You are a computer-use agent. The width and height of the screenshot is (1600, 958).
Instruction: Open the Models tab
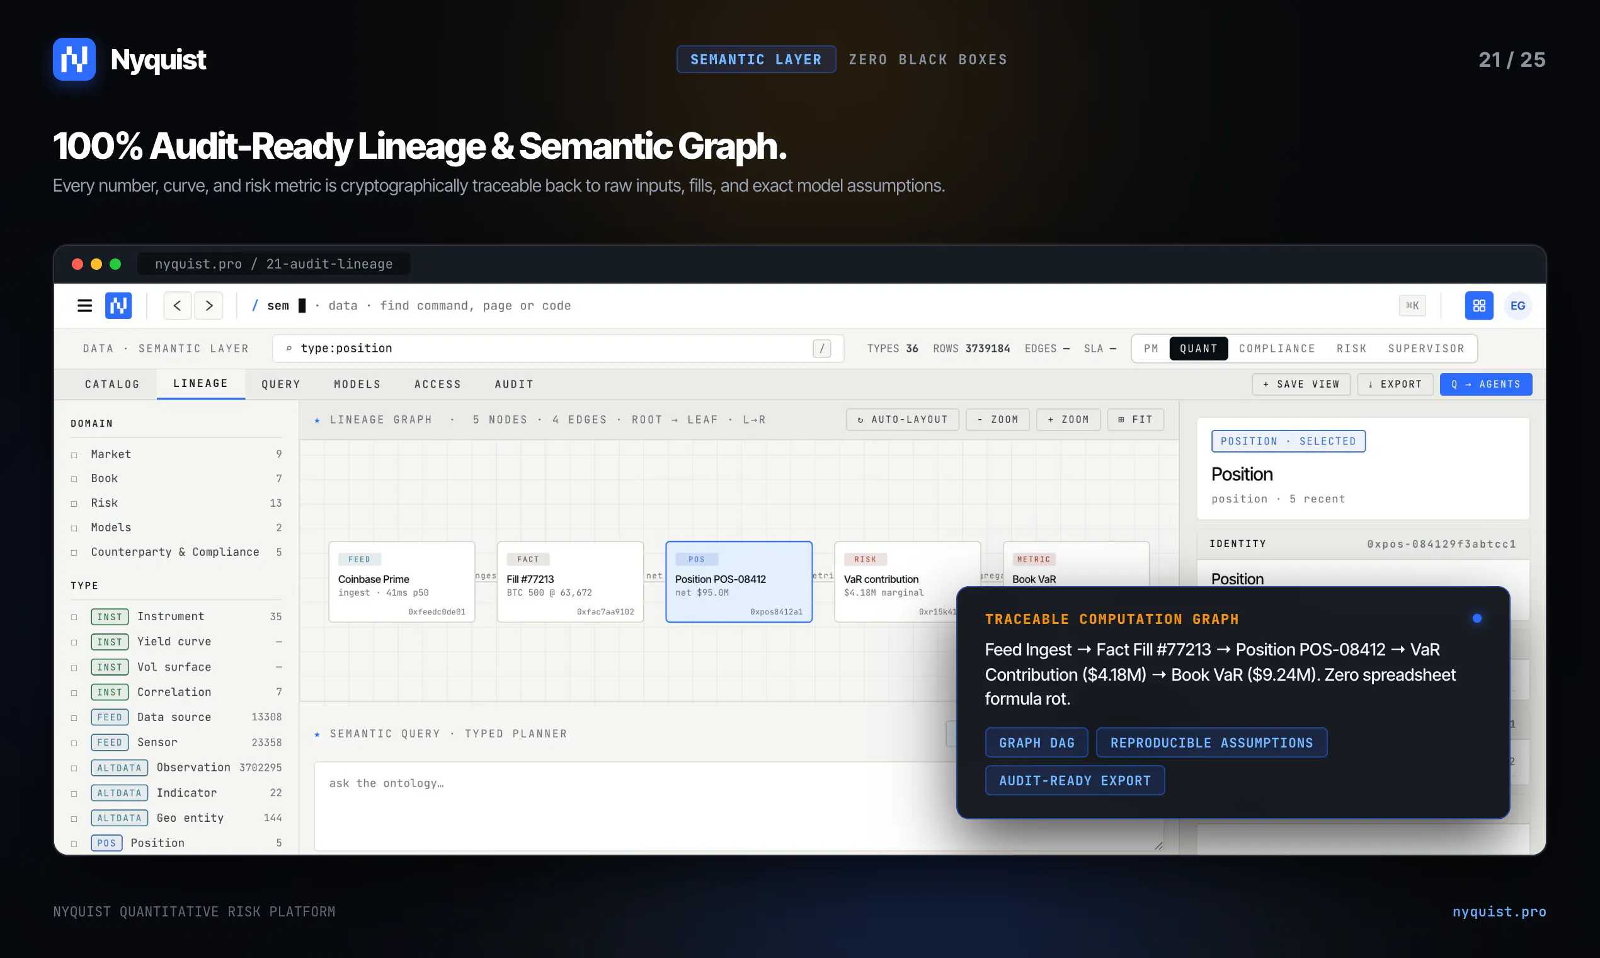pyautogui.click(x=357, y=384)
